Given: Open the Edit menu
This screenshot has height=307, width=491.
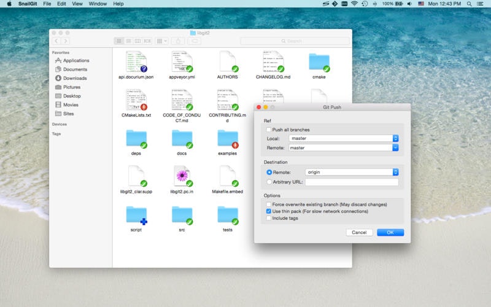Looking at the screenshot, I should pos(61,4).
